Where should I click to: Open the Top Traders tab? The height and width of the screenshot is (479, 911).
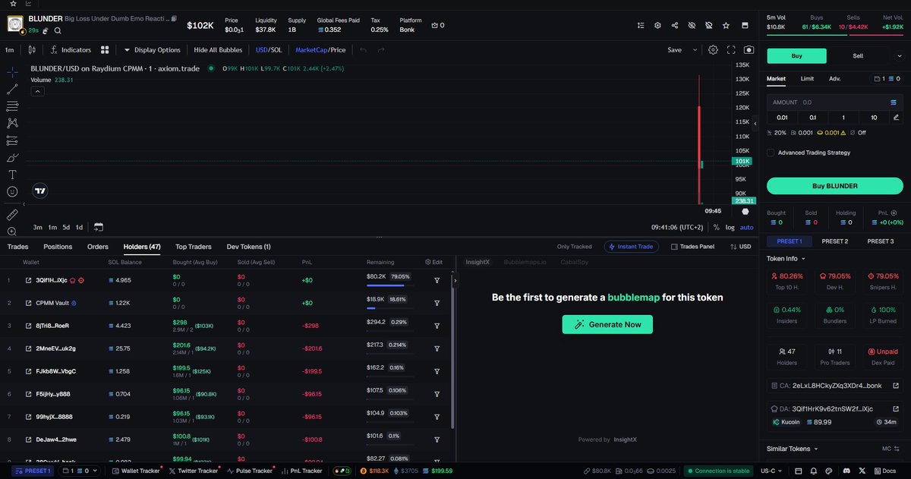tap(194, 247)
